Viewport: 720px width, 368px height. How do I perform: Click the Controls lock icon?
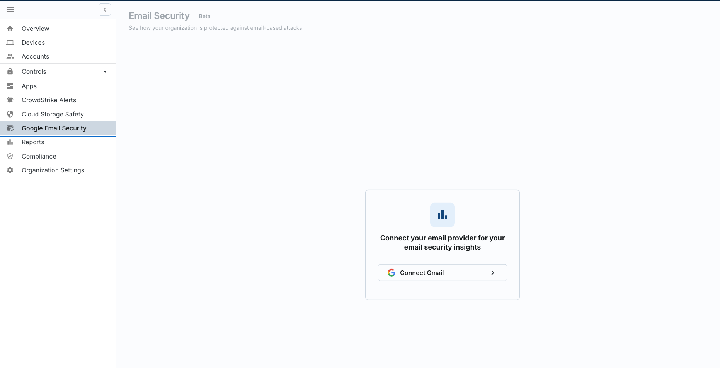click(x=10, y=71)
